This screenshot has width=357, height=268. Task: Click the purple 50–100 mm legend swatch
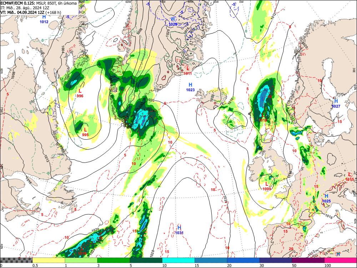(x=308, y=260)
